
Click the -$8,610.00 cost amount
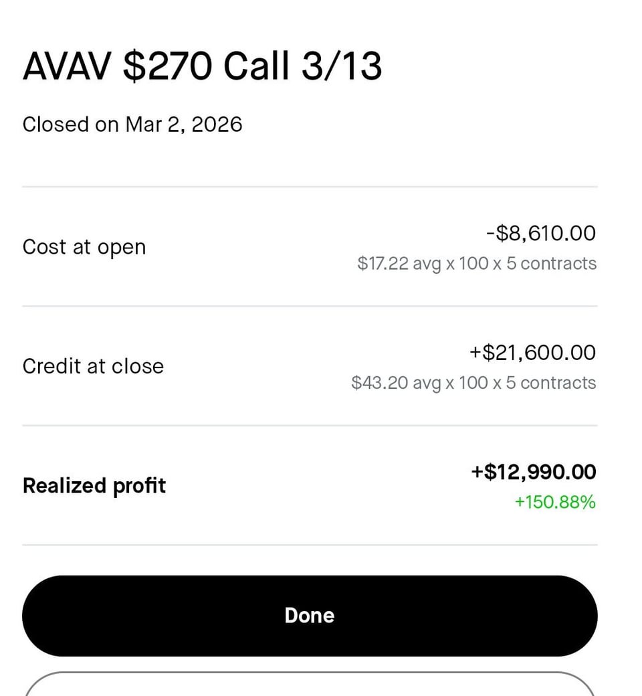point(540,233)
